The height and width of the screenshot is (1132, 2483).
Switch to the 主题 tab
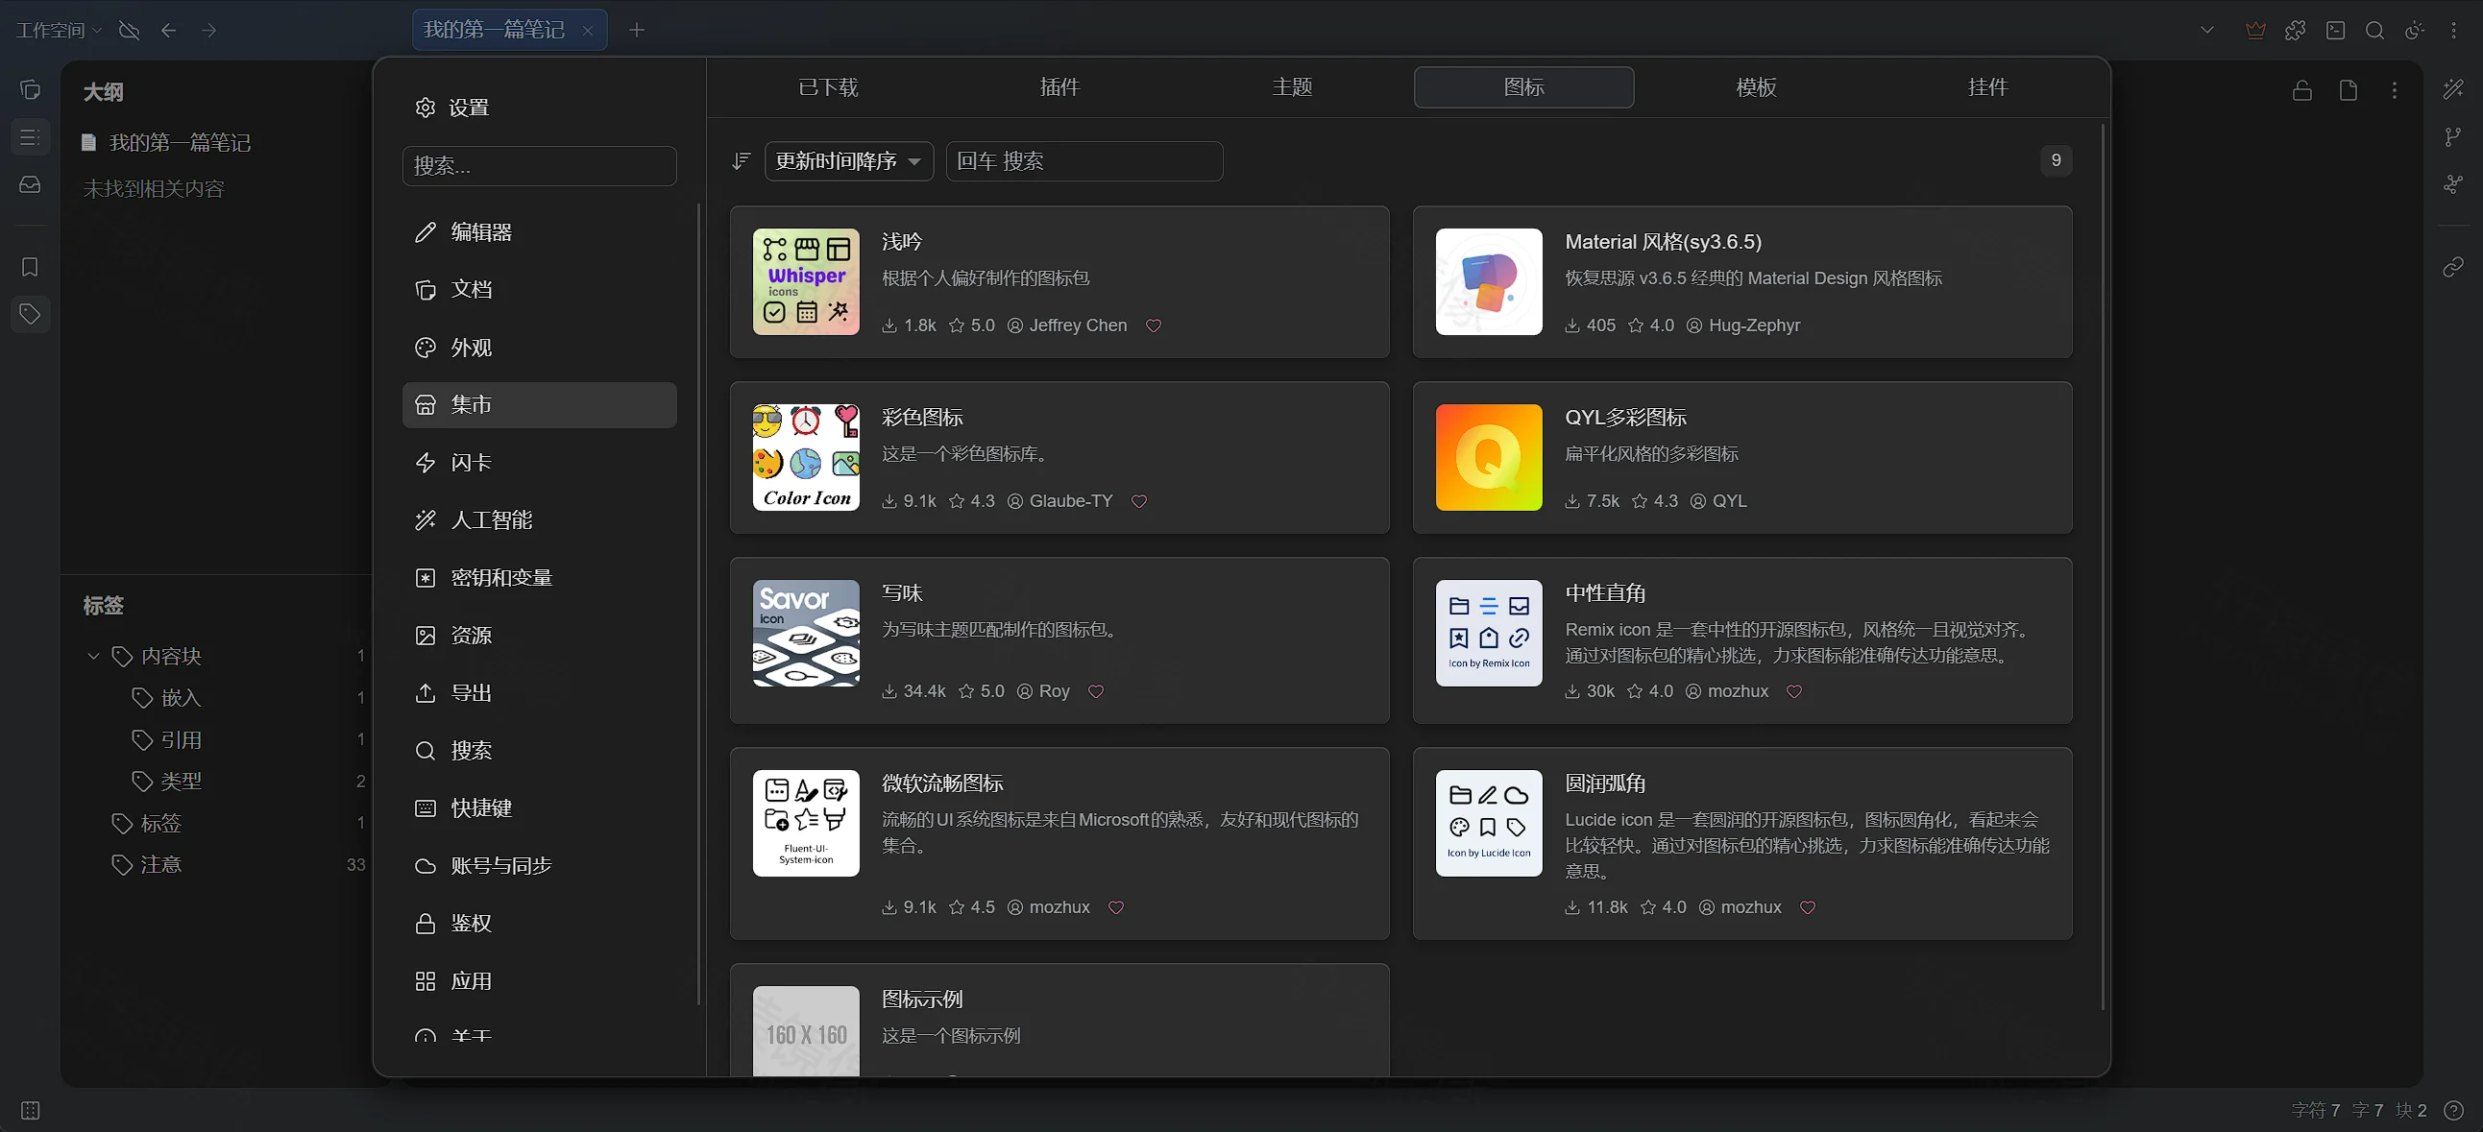point(1292,86)
